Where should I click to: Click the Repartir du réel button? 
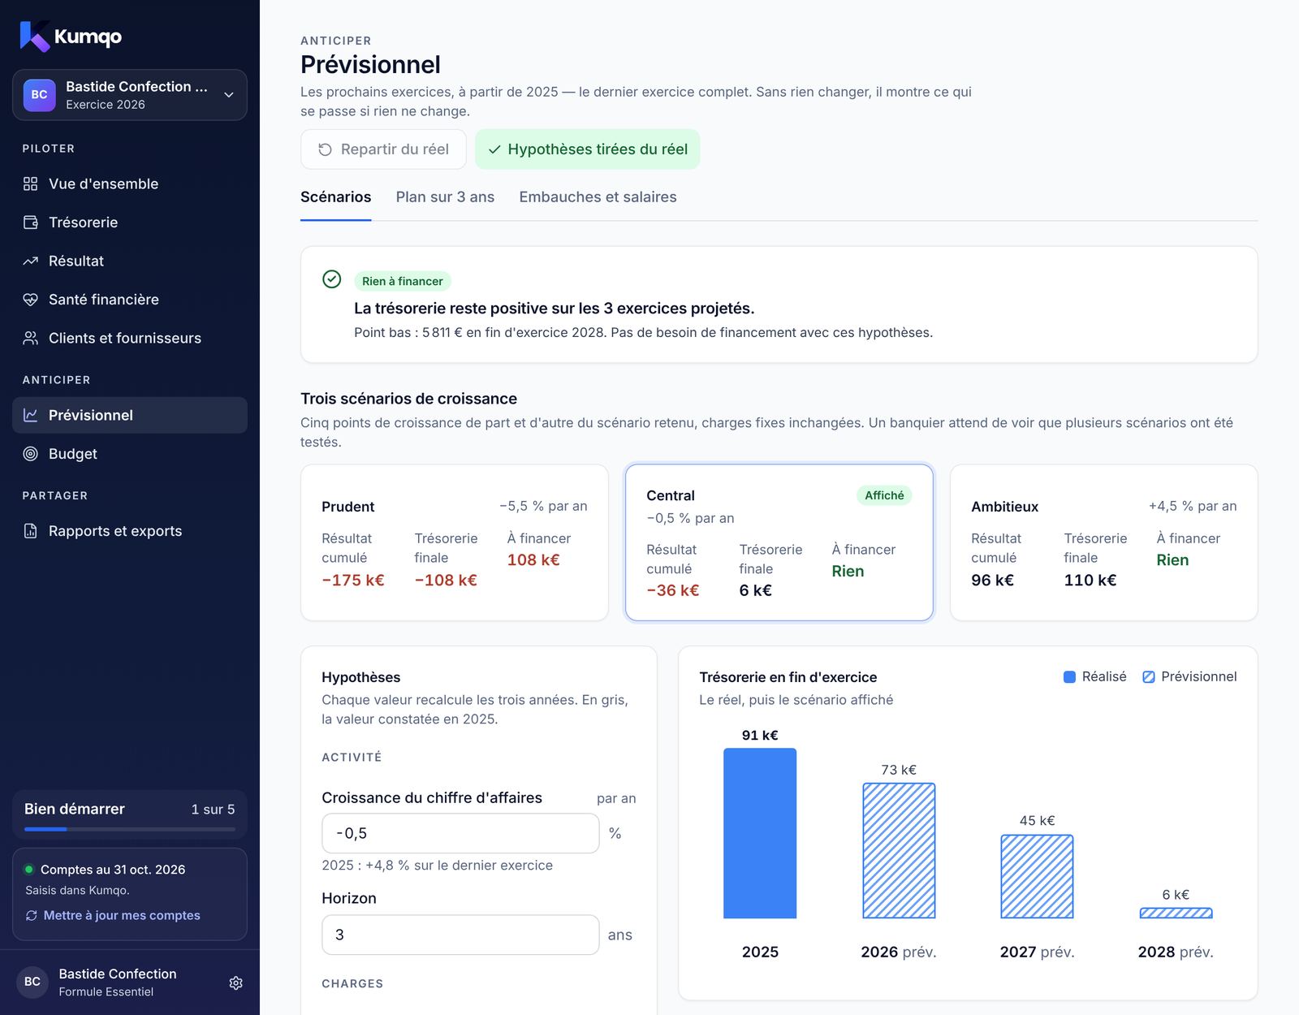pos(383,149)
